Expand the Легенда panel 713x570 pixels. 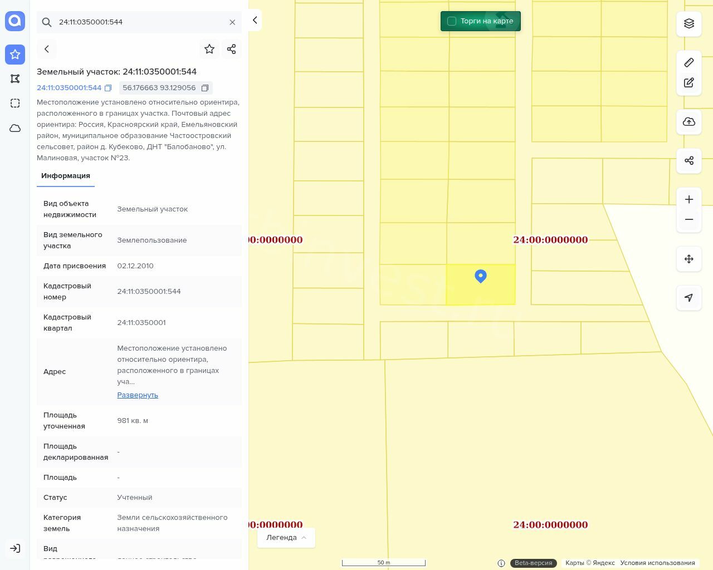pyautogui.click(x=286, y=538)
